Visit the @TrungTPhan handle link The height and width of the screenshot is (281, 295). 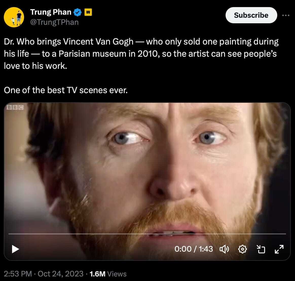(54, 22)
